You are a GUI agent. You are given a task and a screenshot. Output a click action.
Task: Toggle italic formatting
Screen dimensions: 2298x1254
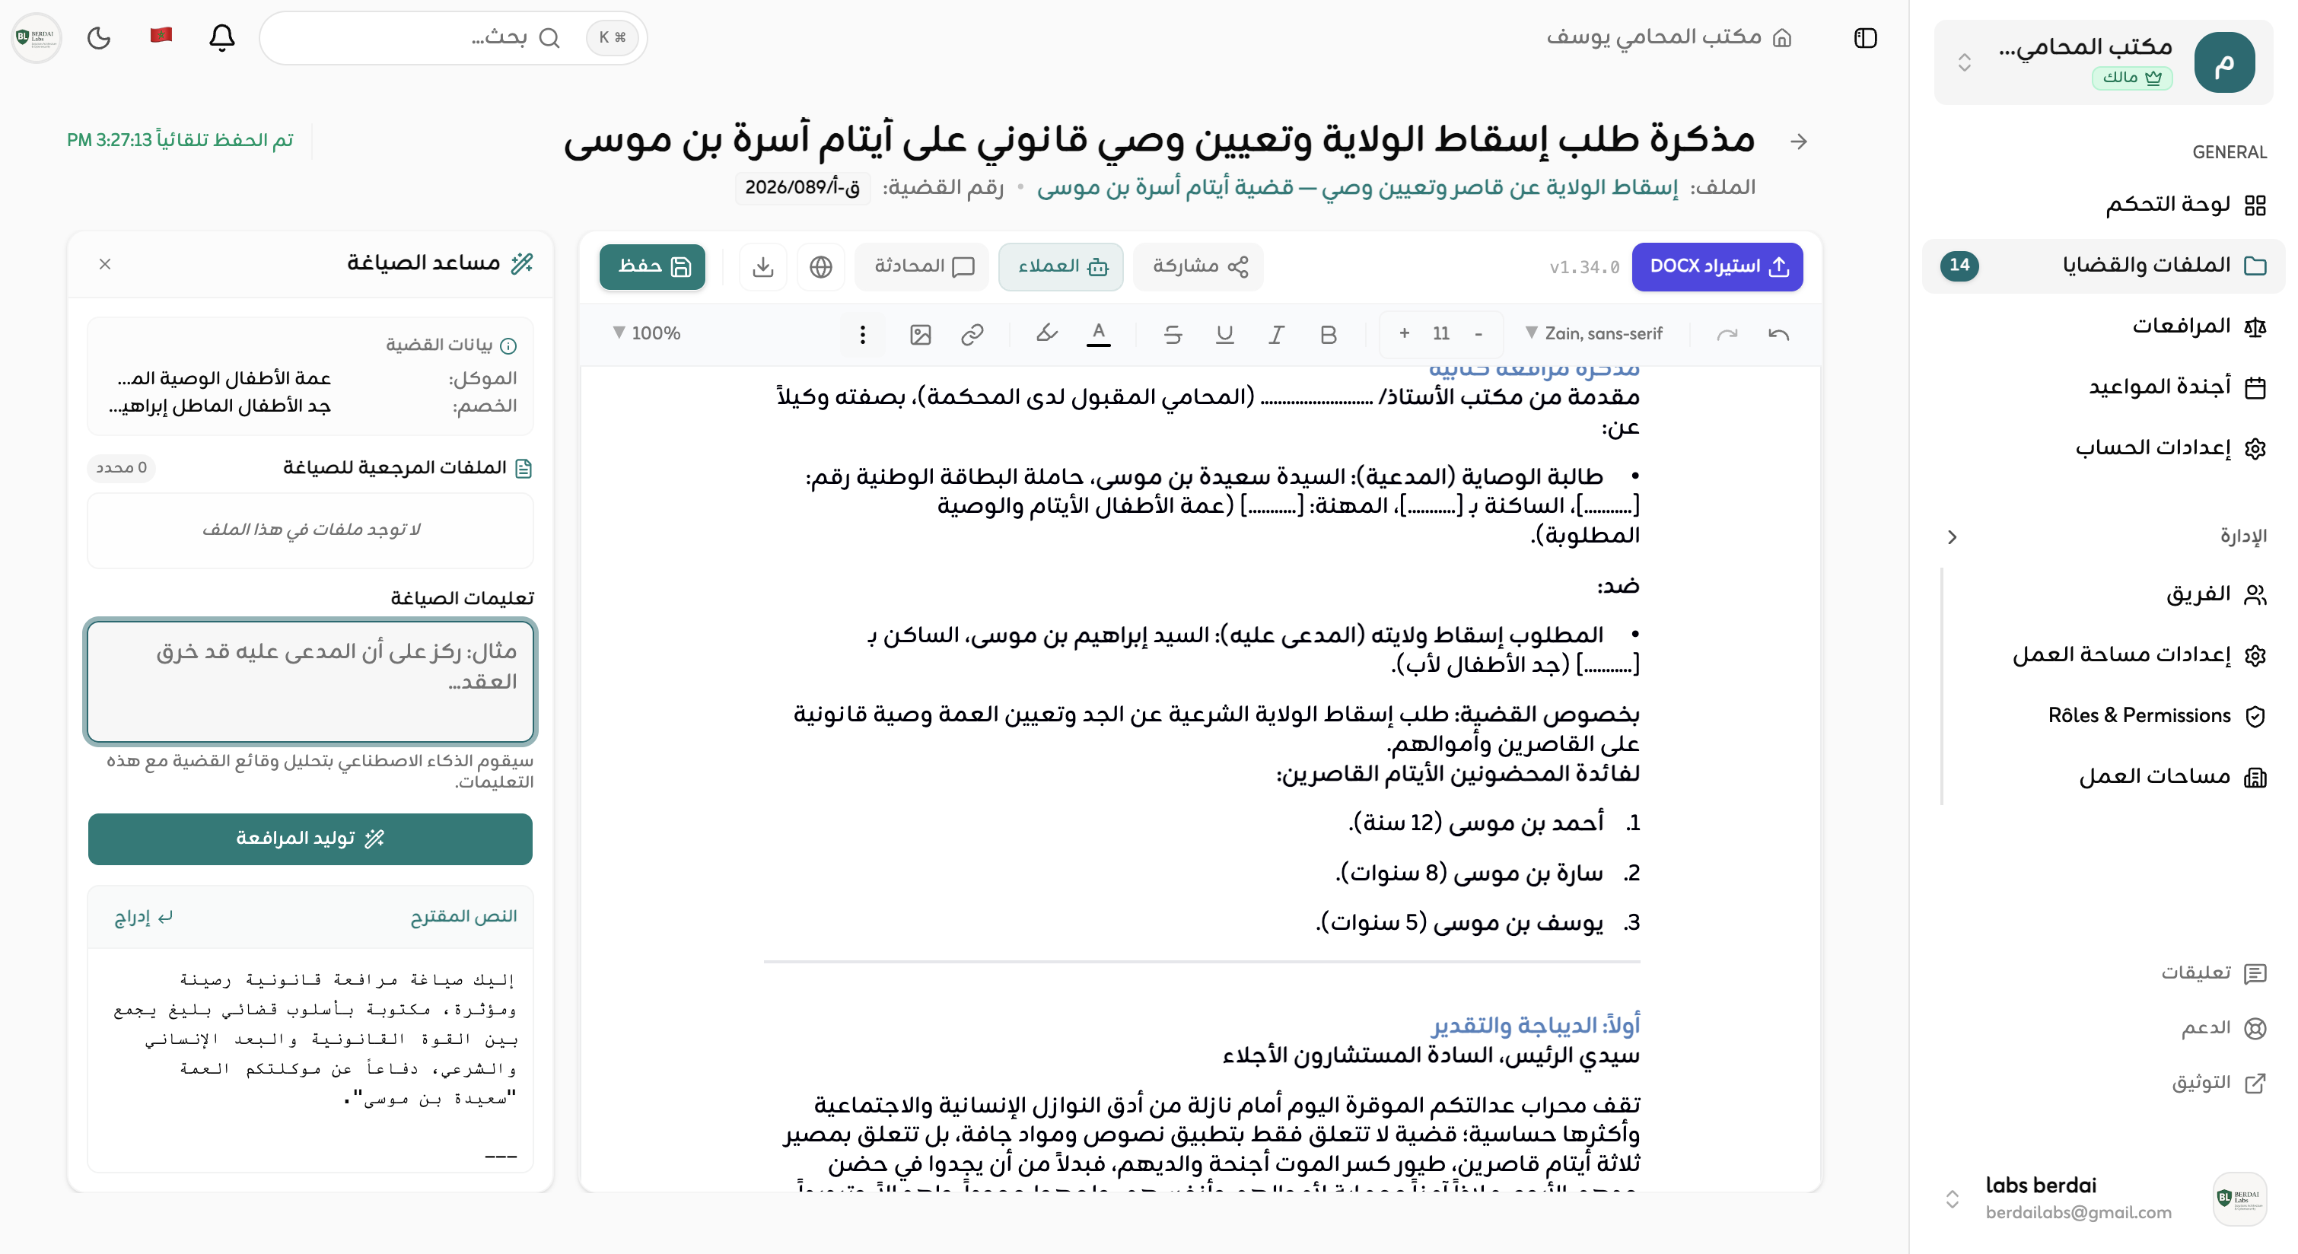point(1277,333)
